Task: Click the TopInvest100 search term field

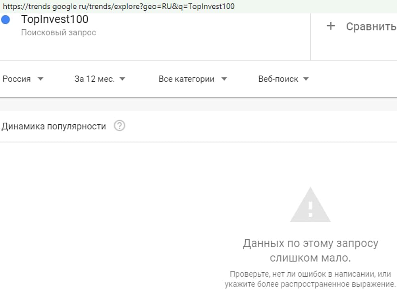Action: tap(55, 19)
